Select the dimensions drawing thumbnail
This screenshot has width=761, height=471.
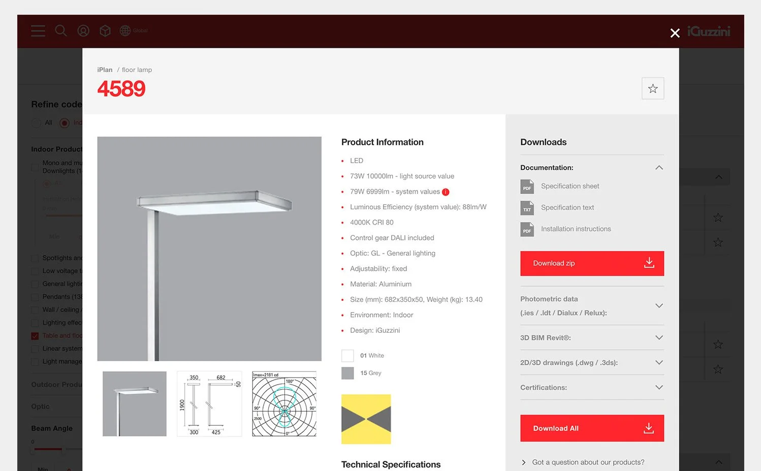209,404
